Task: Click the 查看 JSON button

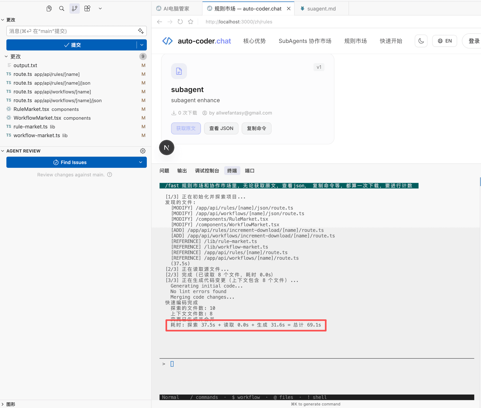Action: [221, 128]
